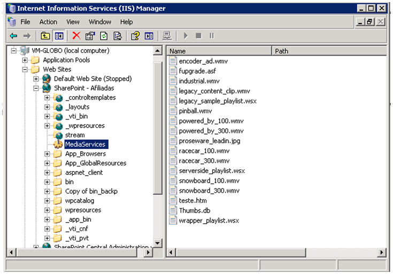Select proseware_leadin.jpg file
The image size is (393, 274).
point(210,141)
